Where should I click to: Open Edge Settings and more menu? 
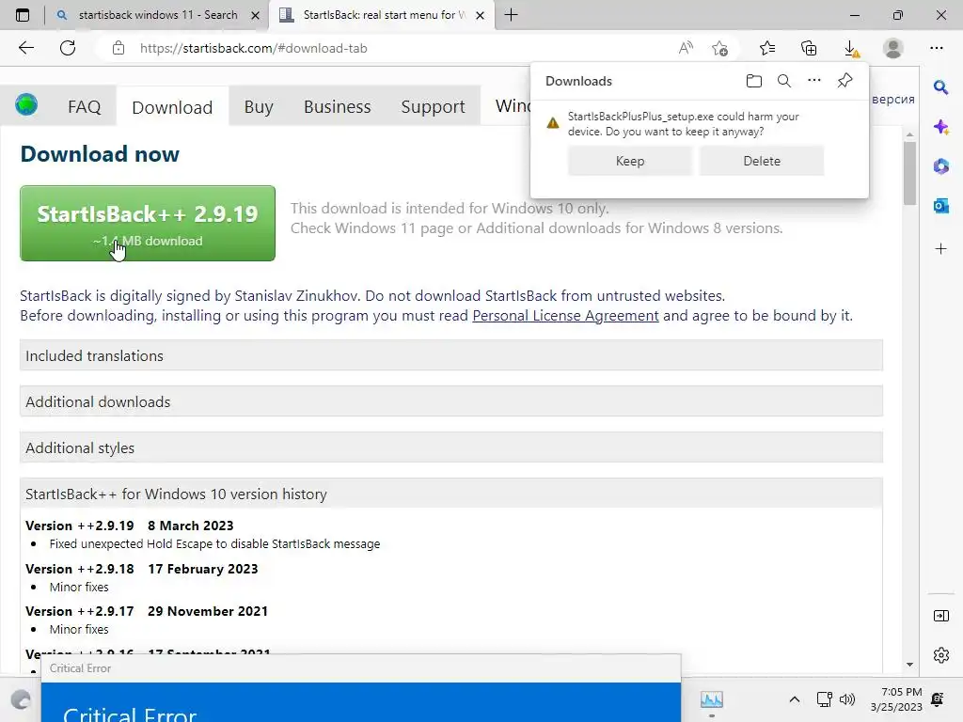tap(936, 48)
